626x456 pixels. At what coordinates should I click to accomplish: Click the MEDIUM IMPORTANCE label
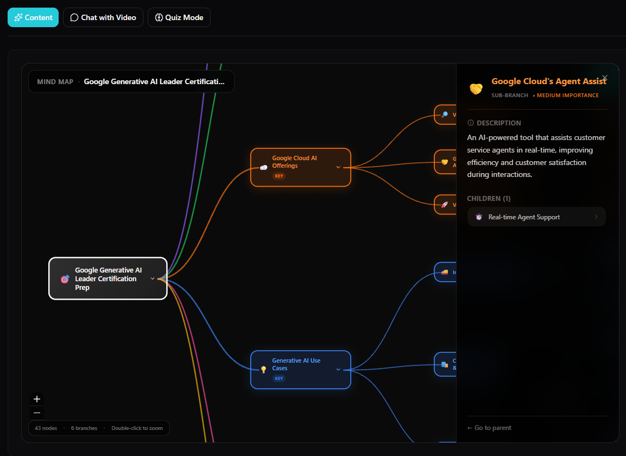pos(568,96)
